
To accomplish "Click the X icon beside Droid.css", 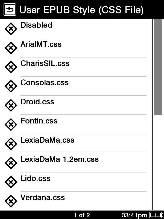I will [x=11, y=105].
